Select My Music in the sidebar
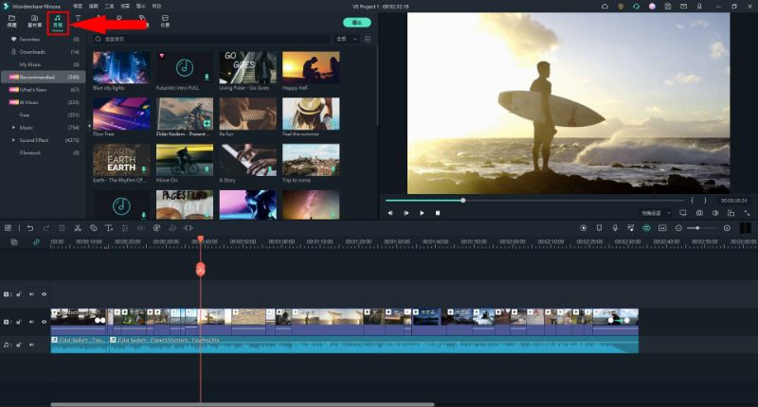Image resolution: width=758 pixels, height=407 pixels. coord(44,64)
